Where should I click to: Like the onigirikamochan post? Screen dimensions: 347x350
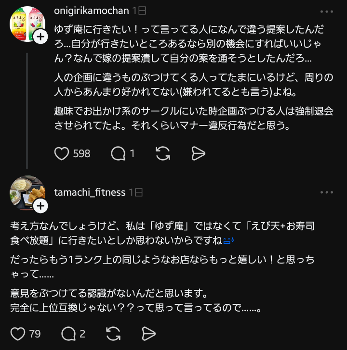[x=62, y=153]
